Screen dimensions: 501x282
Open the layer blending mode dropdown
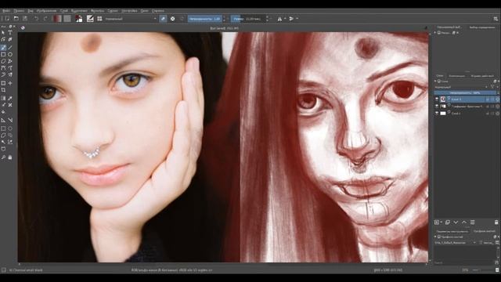click(461, 87)
